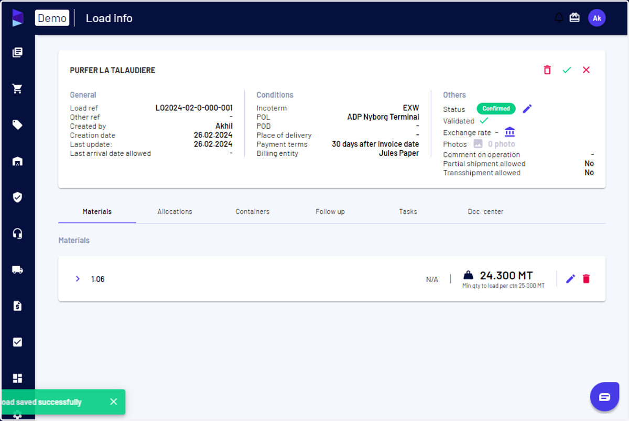Click Min qty to load per ctn text
Image resolution: width=629 pixels, height=421 pixels.
[503, 286]
